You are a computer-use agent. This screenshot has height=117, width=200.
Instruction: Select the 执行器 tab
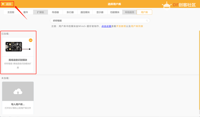(x=70, y=12)
